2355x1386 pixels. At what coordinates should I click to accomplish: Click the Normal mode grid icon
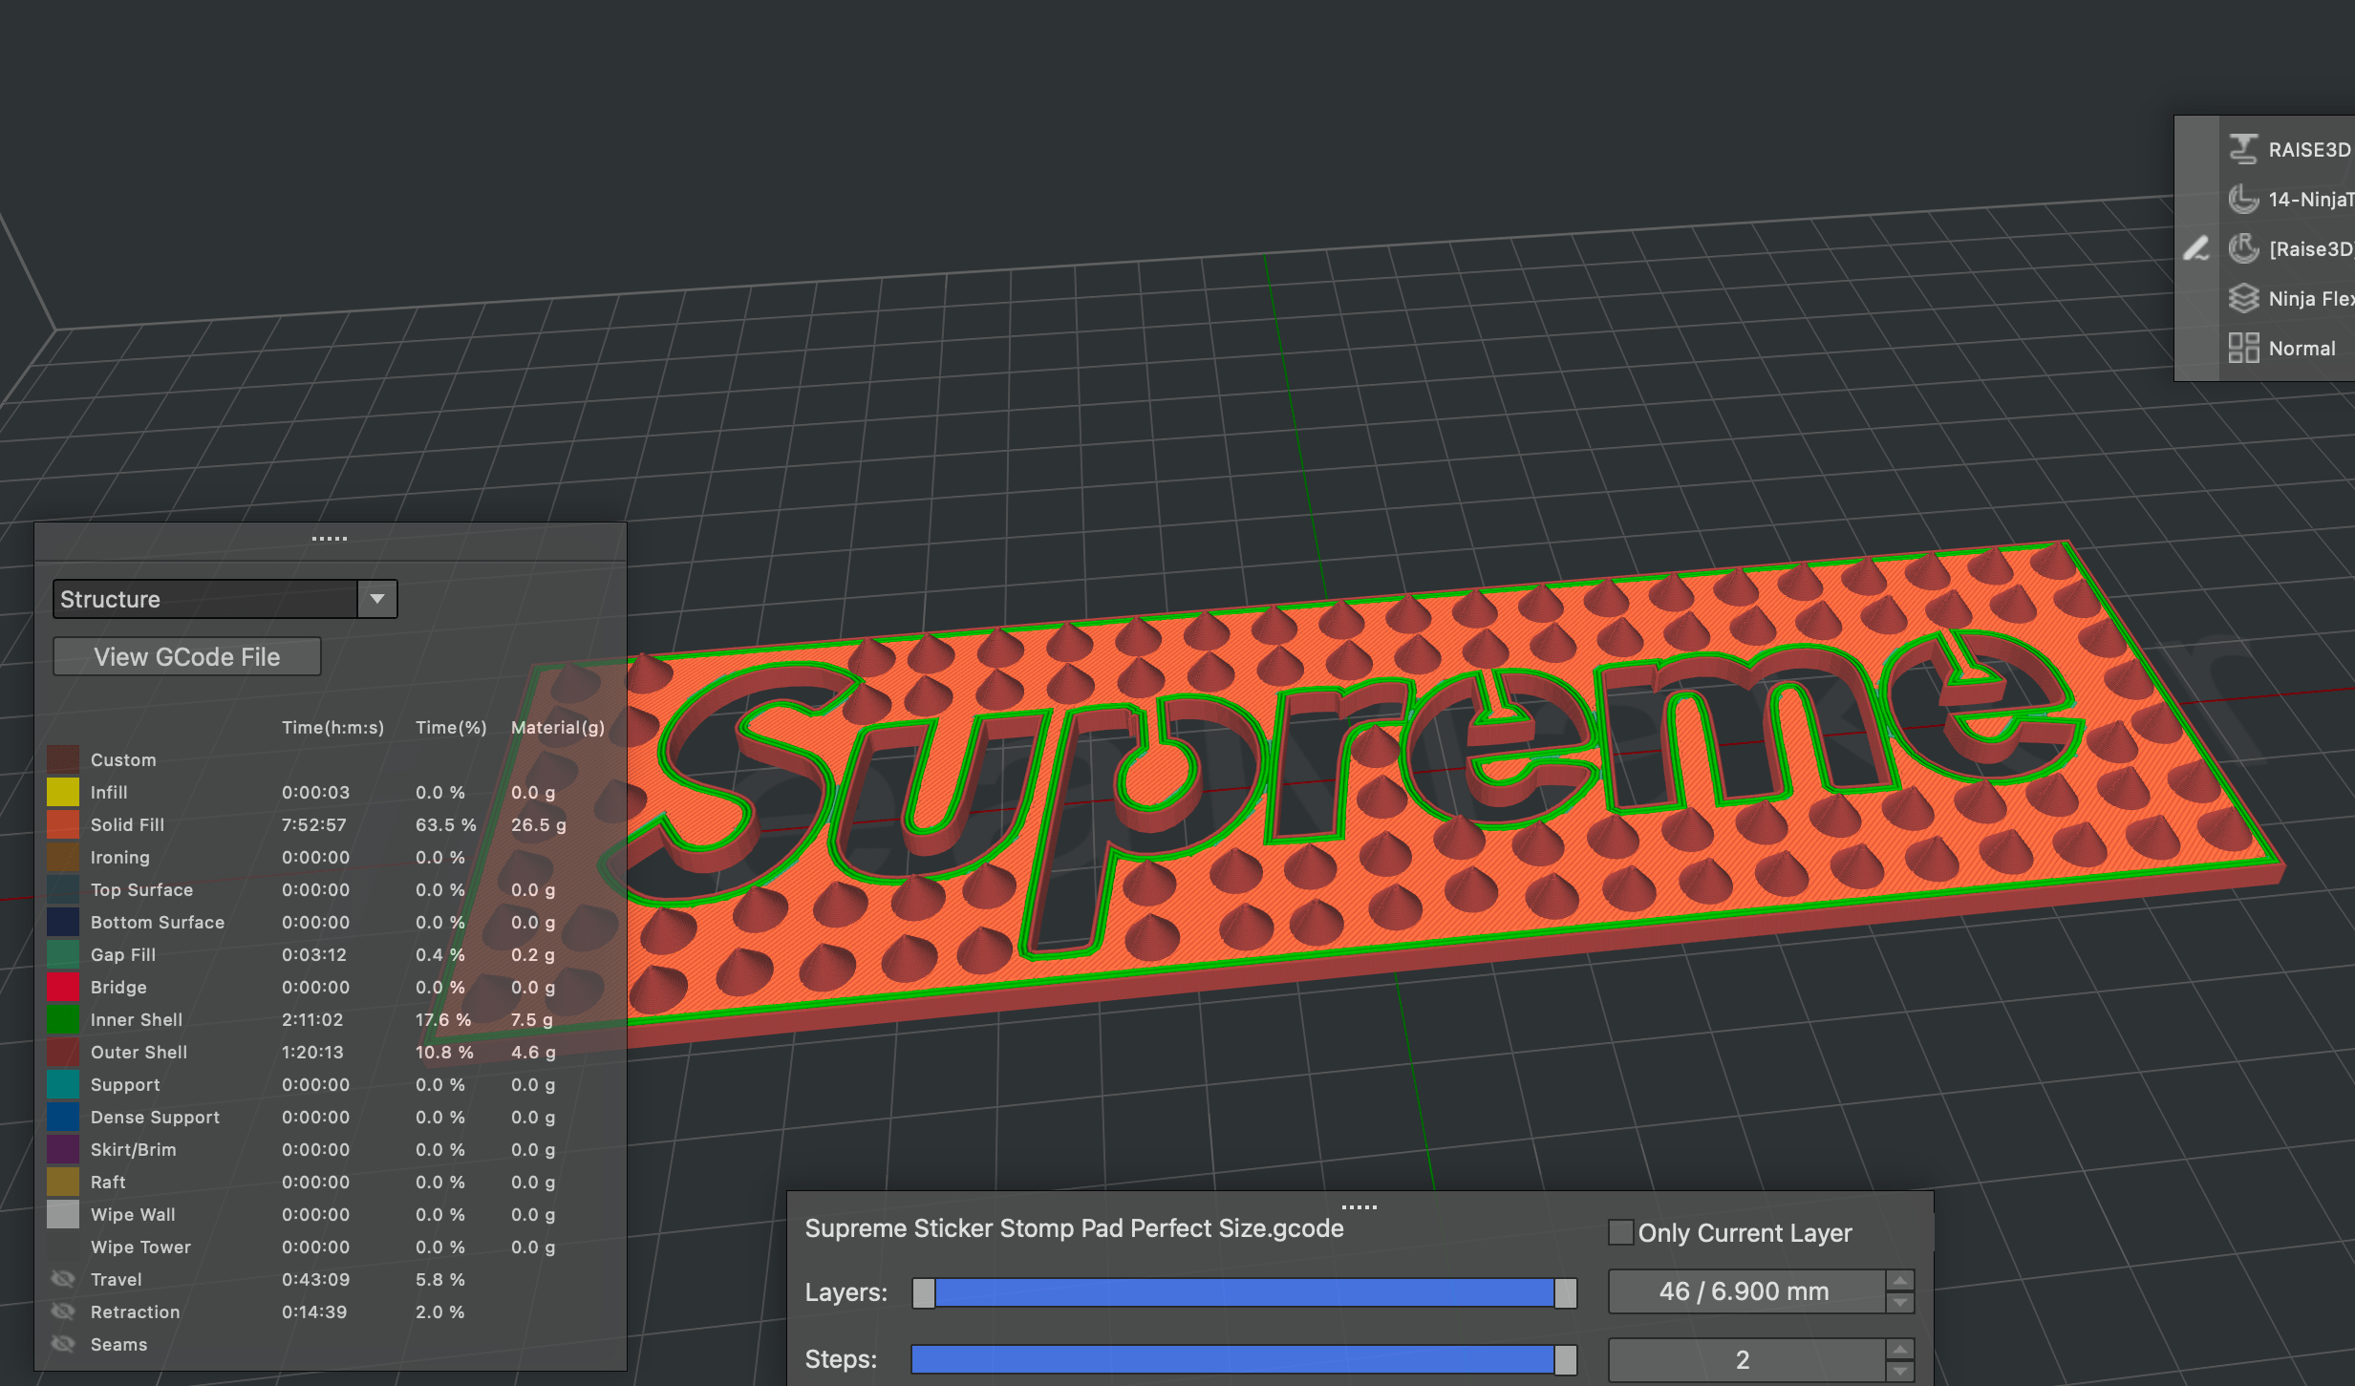[2242, 348]
